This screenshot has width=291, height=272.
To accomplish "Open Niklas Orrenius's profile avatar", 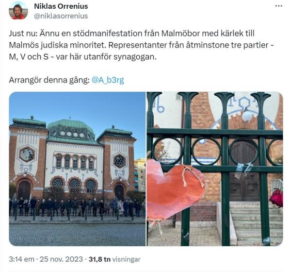I will tap(18, 11).
